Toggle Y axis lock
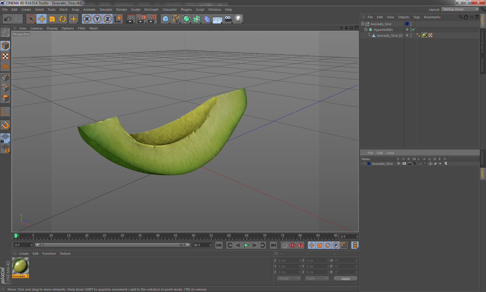Viewport: 486px width, 292px height. [x=97, y=19]
